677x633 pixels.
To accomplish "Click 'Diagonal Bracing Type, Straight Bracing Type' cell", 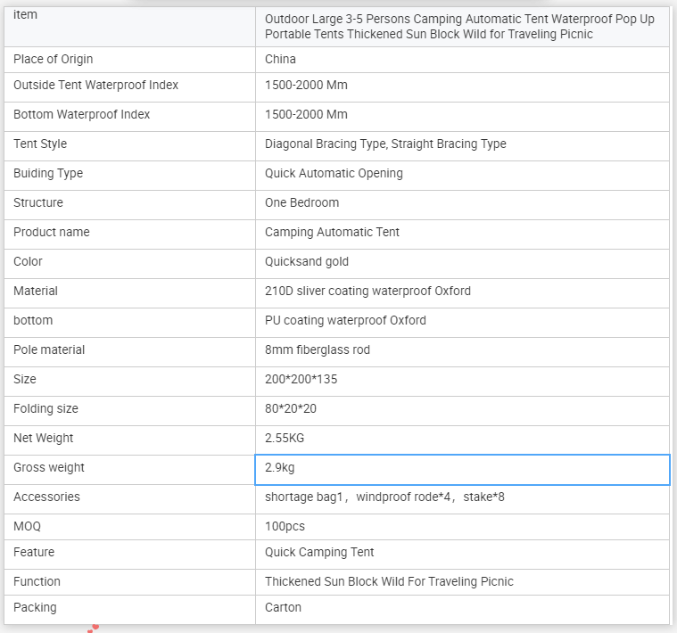I will point(385,144).
